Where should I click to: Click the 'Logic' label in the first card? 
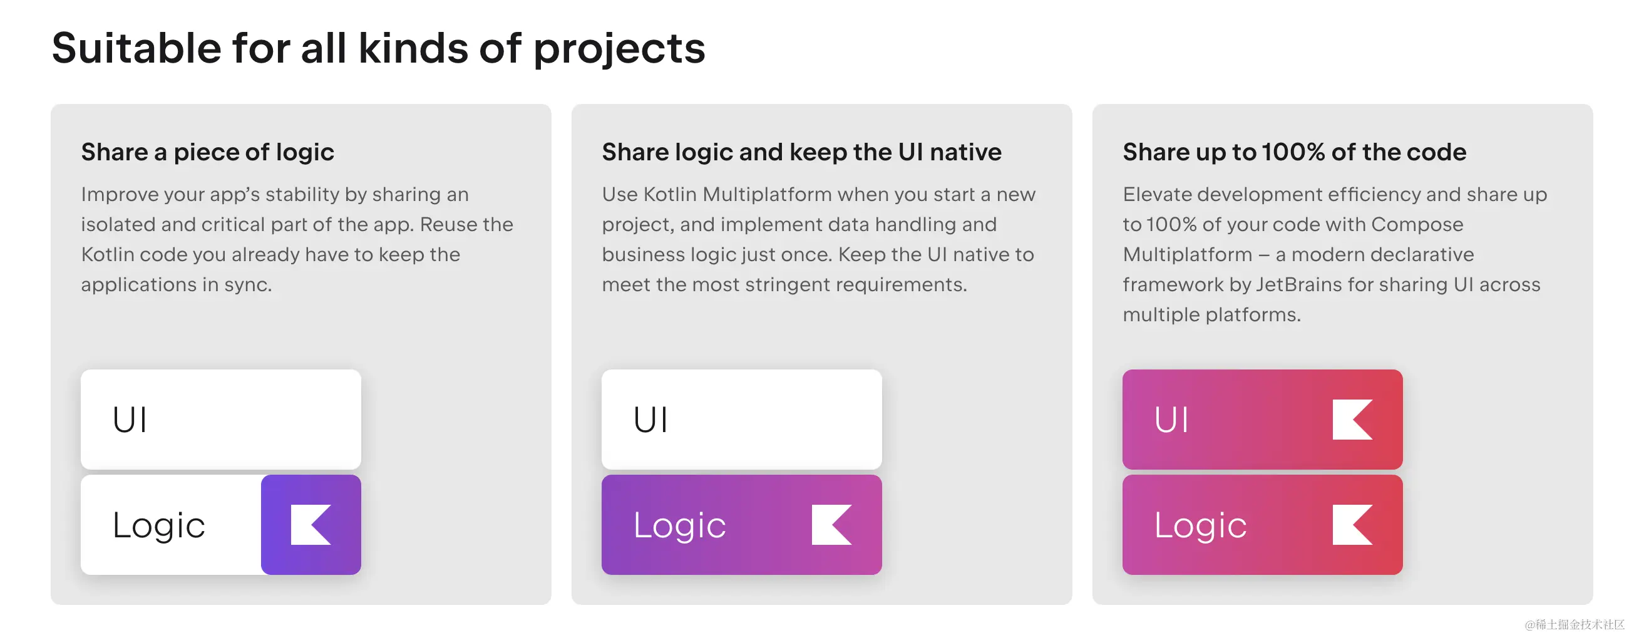159,526
